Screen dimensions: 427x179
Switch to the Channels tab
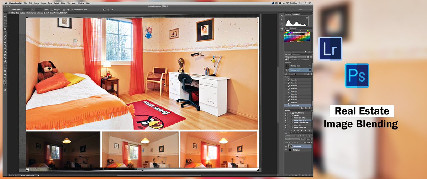pos(294,133)
